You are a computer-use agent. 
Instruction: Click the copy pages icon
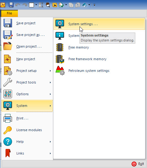(x=71, y=5)
